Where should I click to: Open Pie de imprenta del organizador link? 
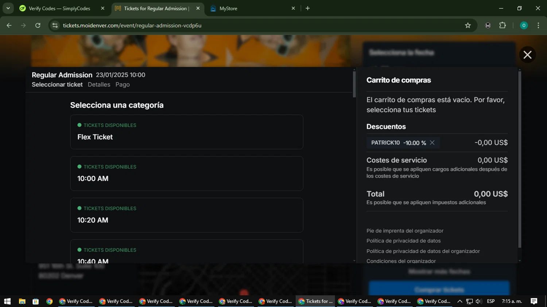tap(405, 231)
